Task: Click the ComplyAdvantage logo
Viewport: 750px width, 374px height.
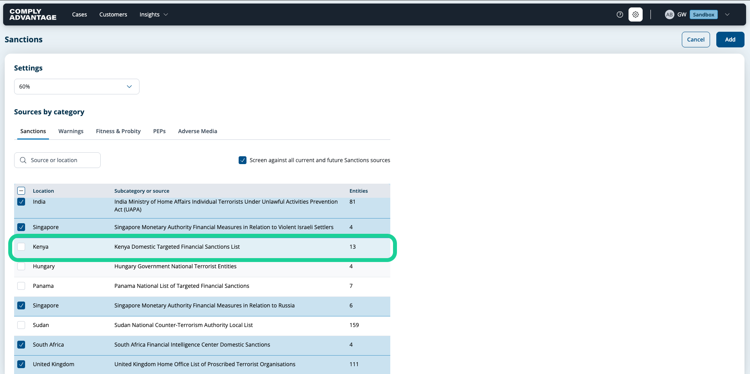Action: 33,14
